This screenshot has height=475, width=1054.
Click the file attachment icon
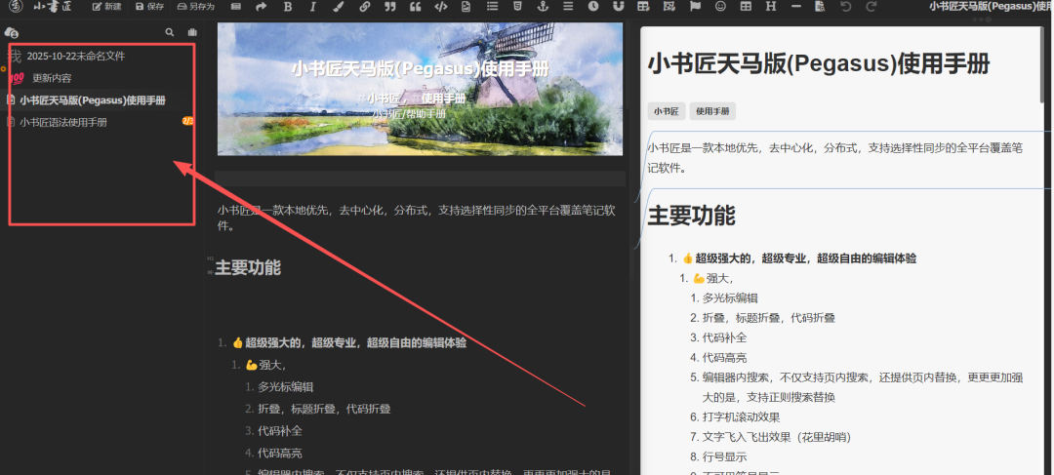(466, 7)
